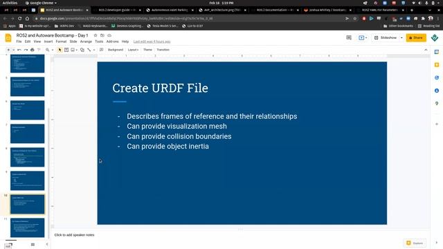Image resolution: width=443 pixels, height=249 pixels.
Task: Add side-panel add-ons with plus icon
Action: (x=437, y=124)
